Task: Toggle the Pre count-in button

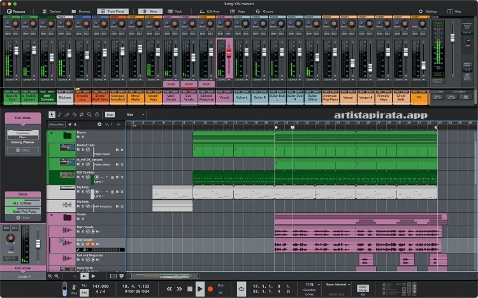Action: (84, 292)
